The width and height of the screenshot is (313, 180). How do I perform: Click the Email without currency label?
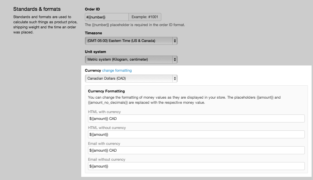click(x=107, y=159)
